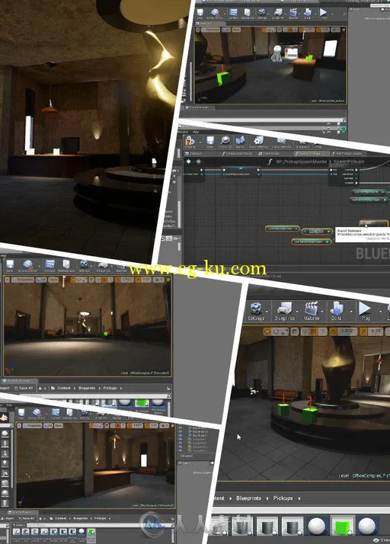Click Content icon in middle-left editor toolbar
The image size is (390, 544).
50,266
